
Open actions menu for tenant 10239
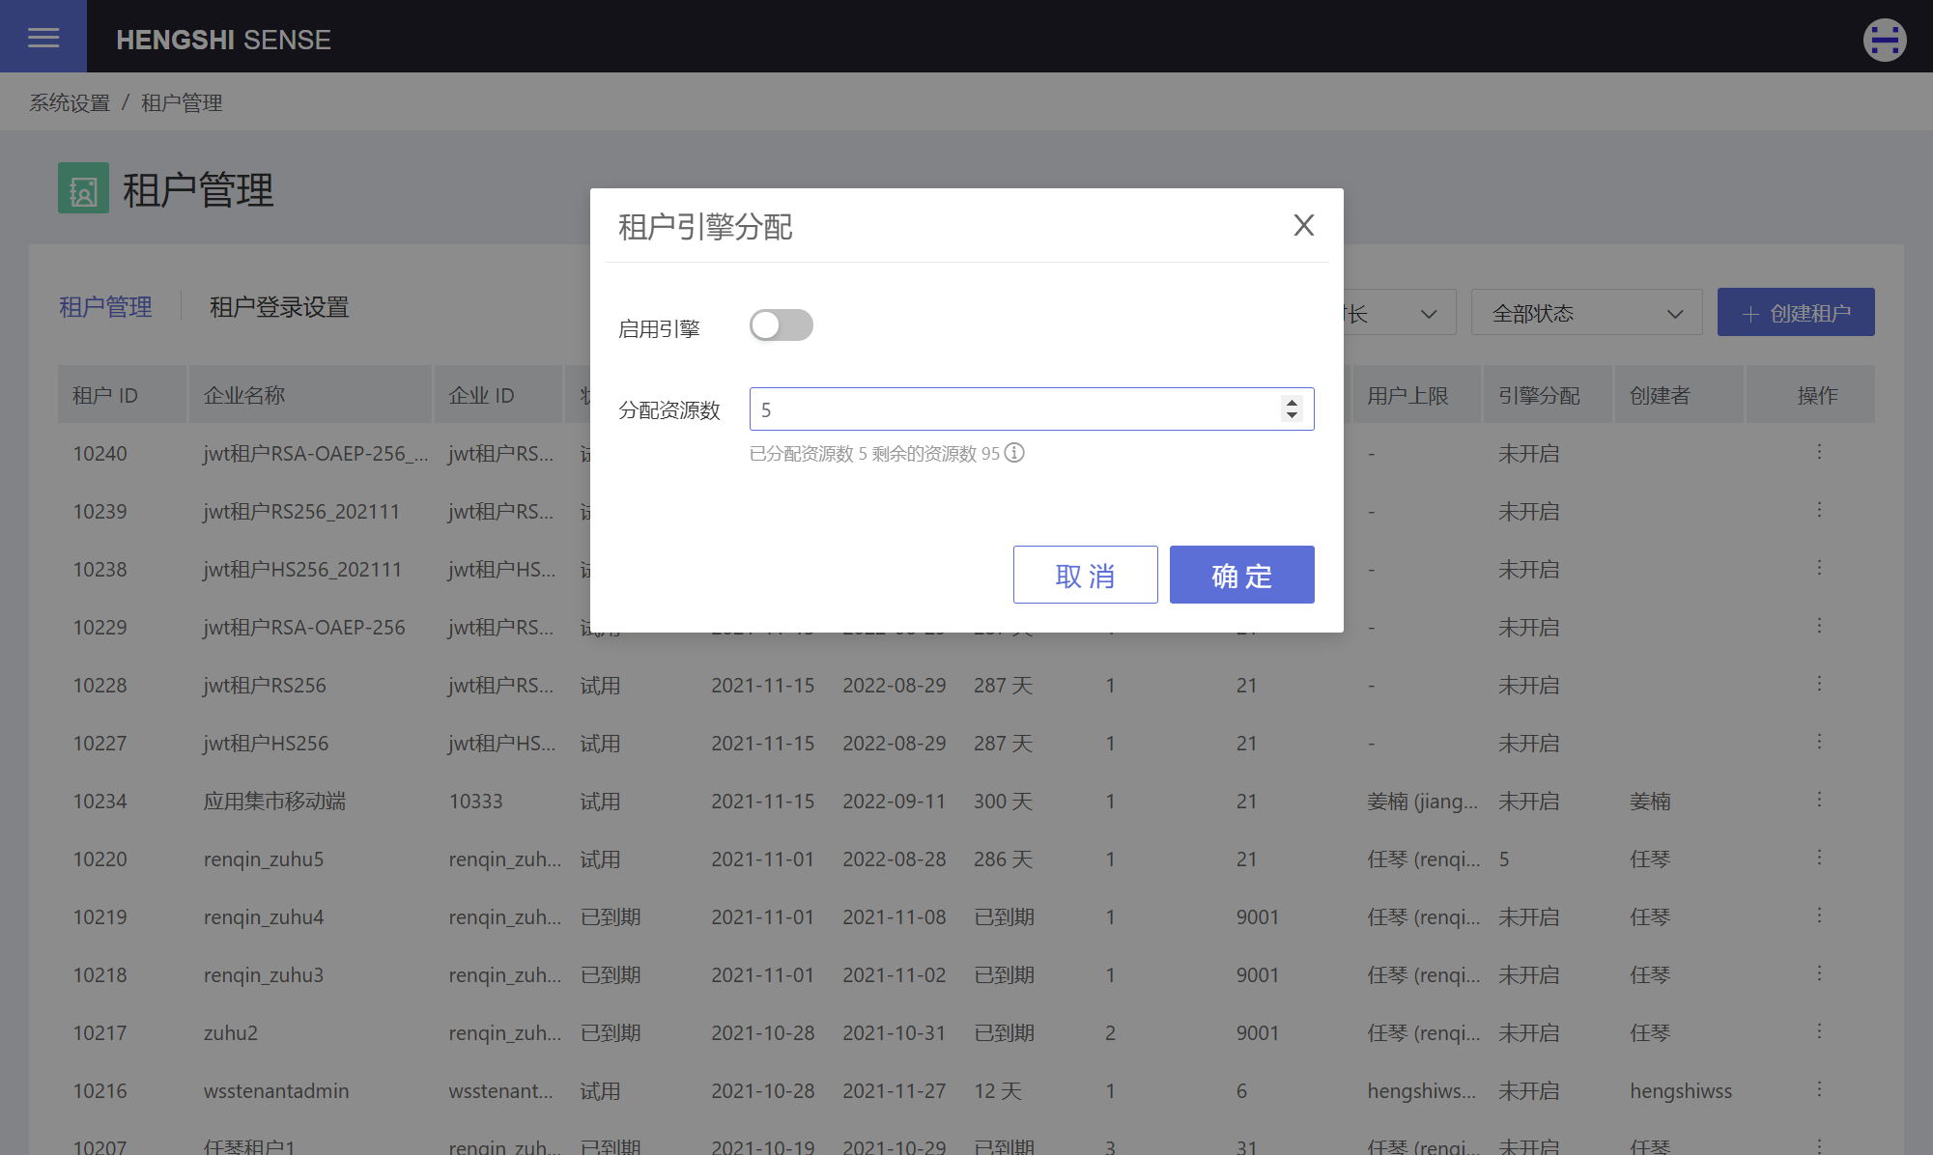pyautogui.click(x=1819, y=510)
